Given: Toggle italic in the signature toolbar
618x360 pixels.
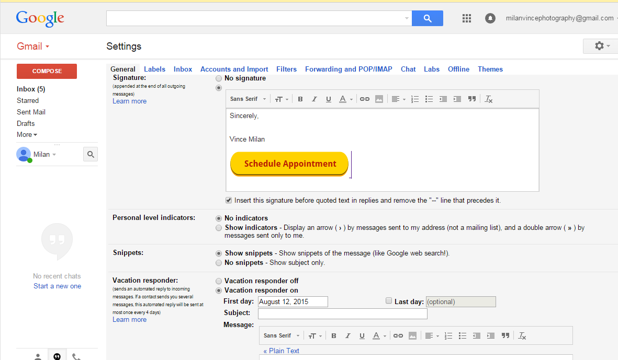Looking at the screenshot, I should click(314, 99).
